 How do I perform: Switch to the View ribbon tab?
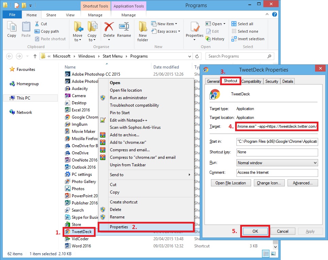pyautogui.click(x=70, y=15)
